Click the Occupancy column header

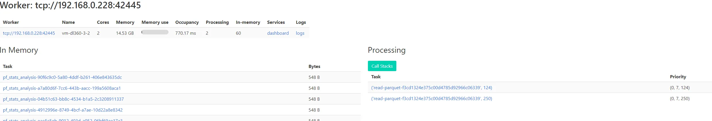click(x=187, y=22)
